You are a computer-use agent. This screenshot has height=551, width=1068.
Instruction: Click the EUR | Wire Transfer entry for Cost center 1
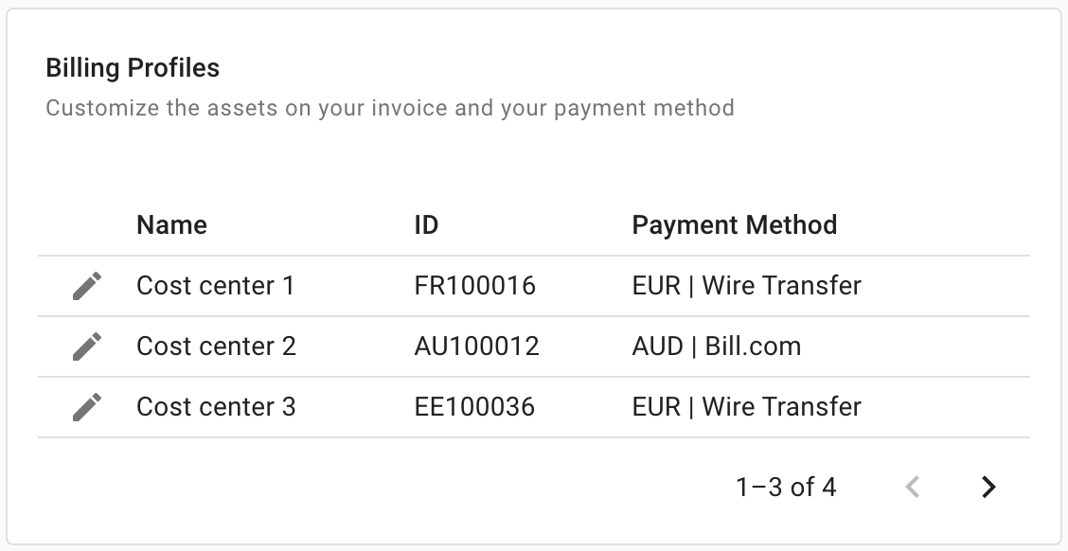(747, 285)
